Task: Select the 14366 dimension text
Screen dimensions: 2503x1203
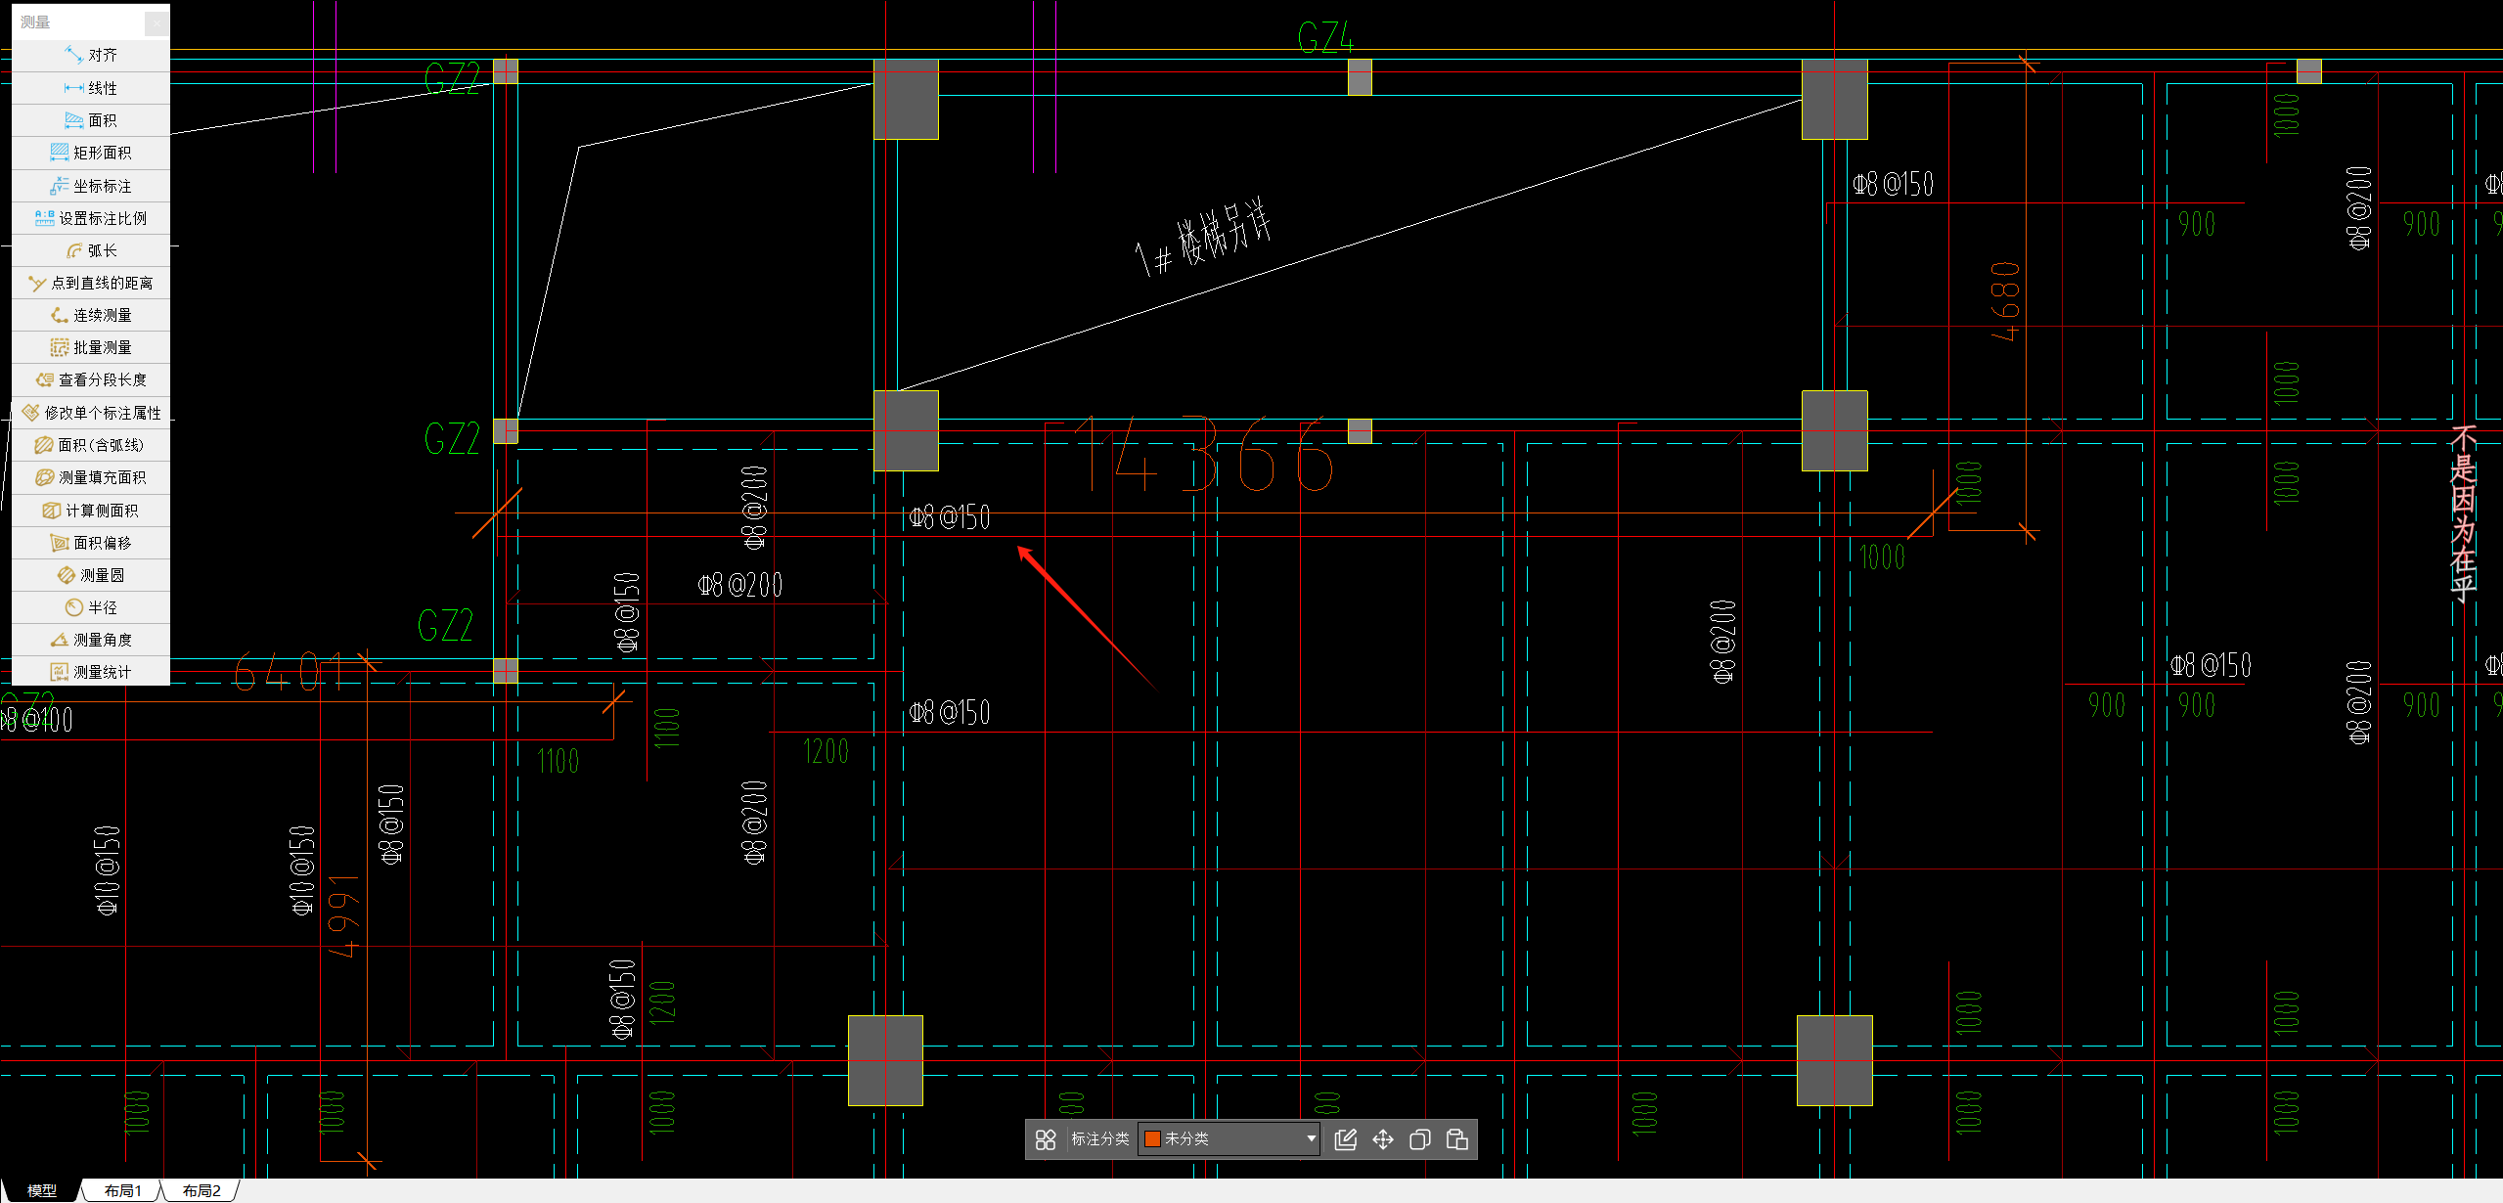Action: point(1204,455)
